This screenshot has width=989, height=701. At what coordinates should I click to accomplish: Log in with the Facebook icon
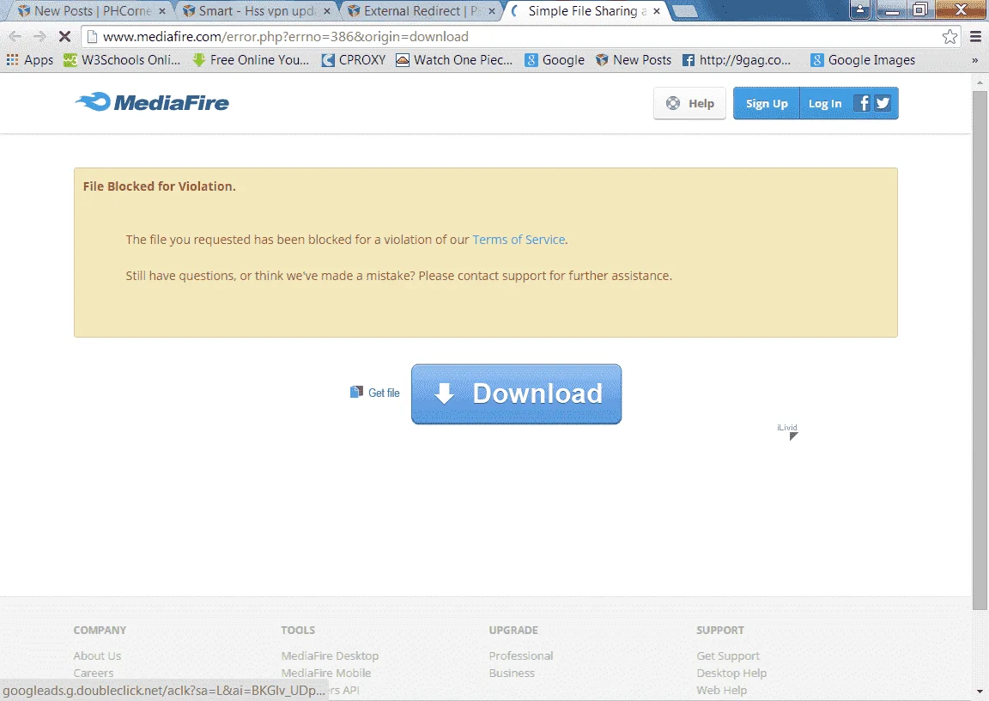point(862,103)
